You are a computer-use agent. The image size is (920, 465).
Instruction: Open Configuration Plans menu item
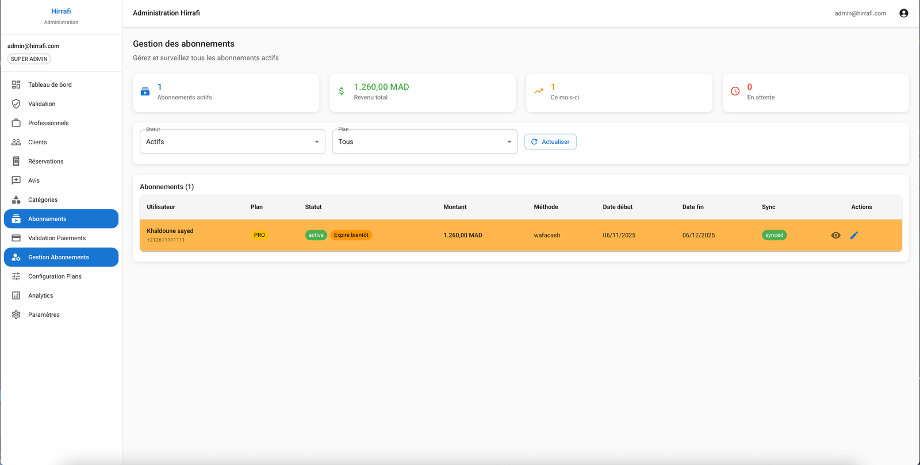click(61, 276)
